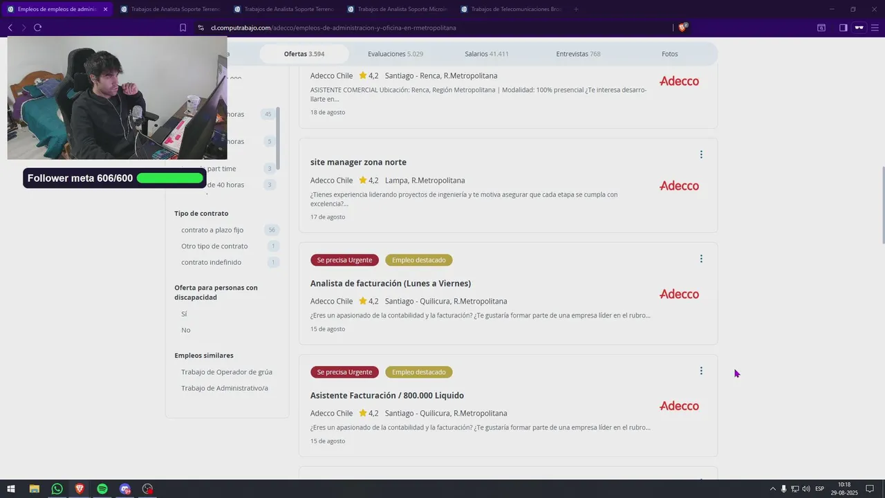Filter by Otro tipo de contrato
The image size is (885, 498).
(214, 246)
